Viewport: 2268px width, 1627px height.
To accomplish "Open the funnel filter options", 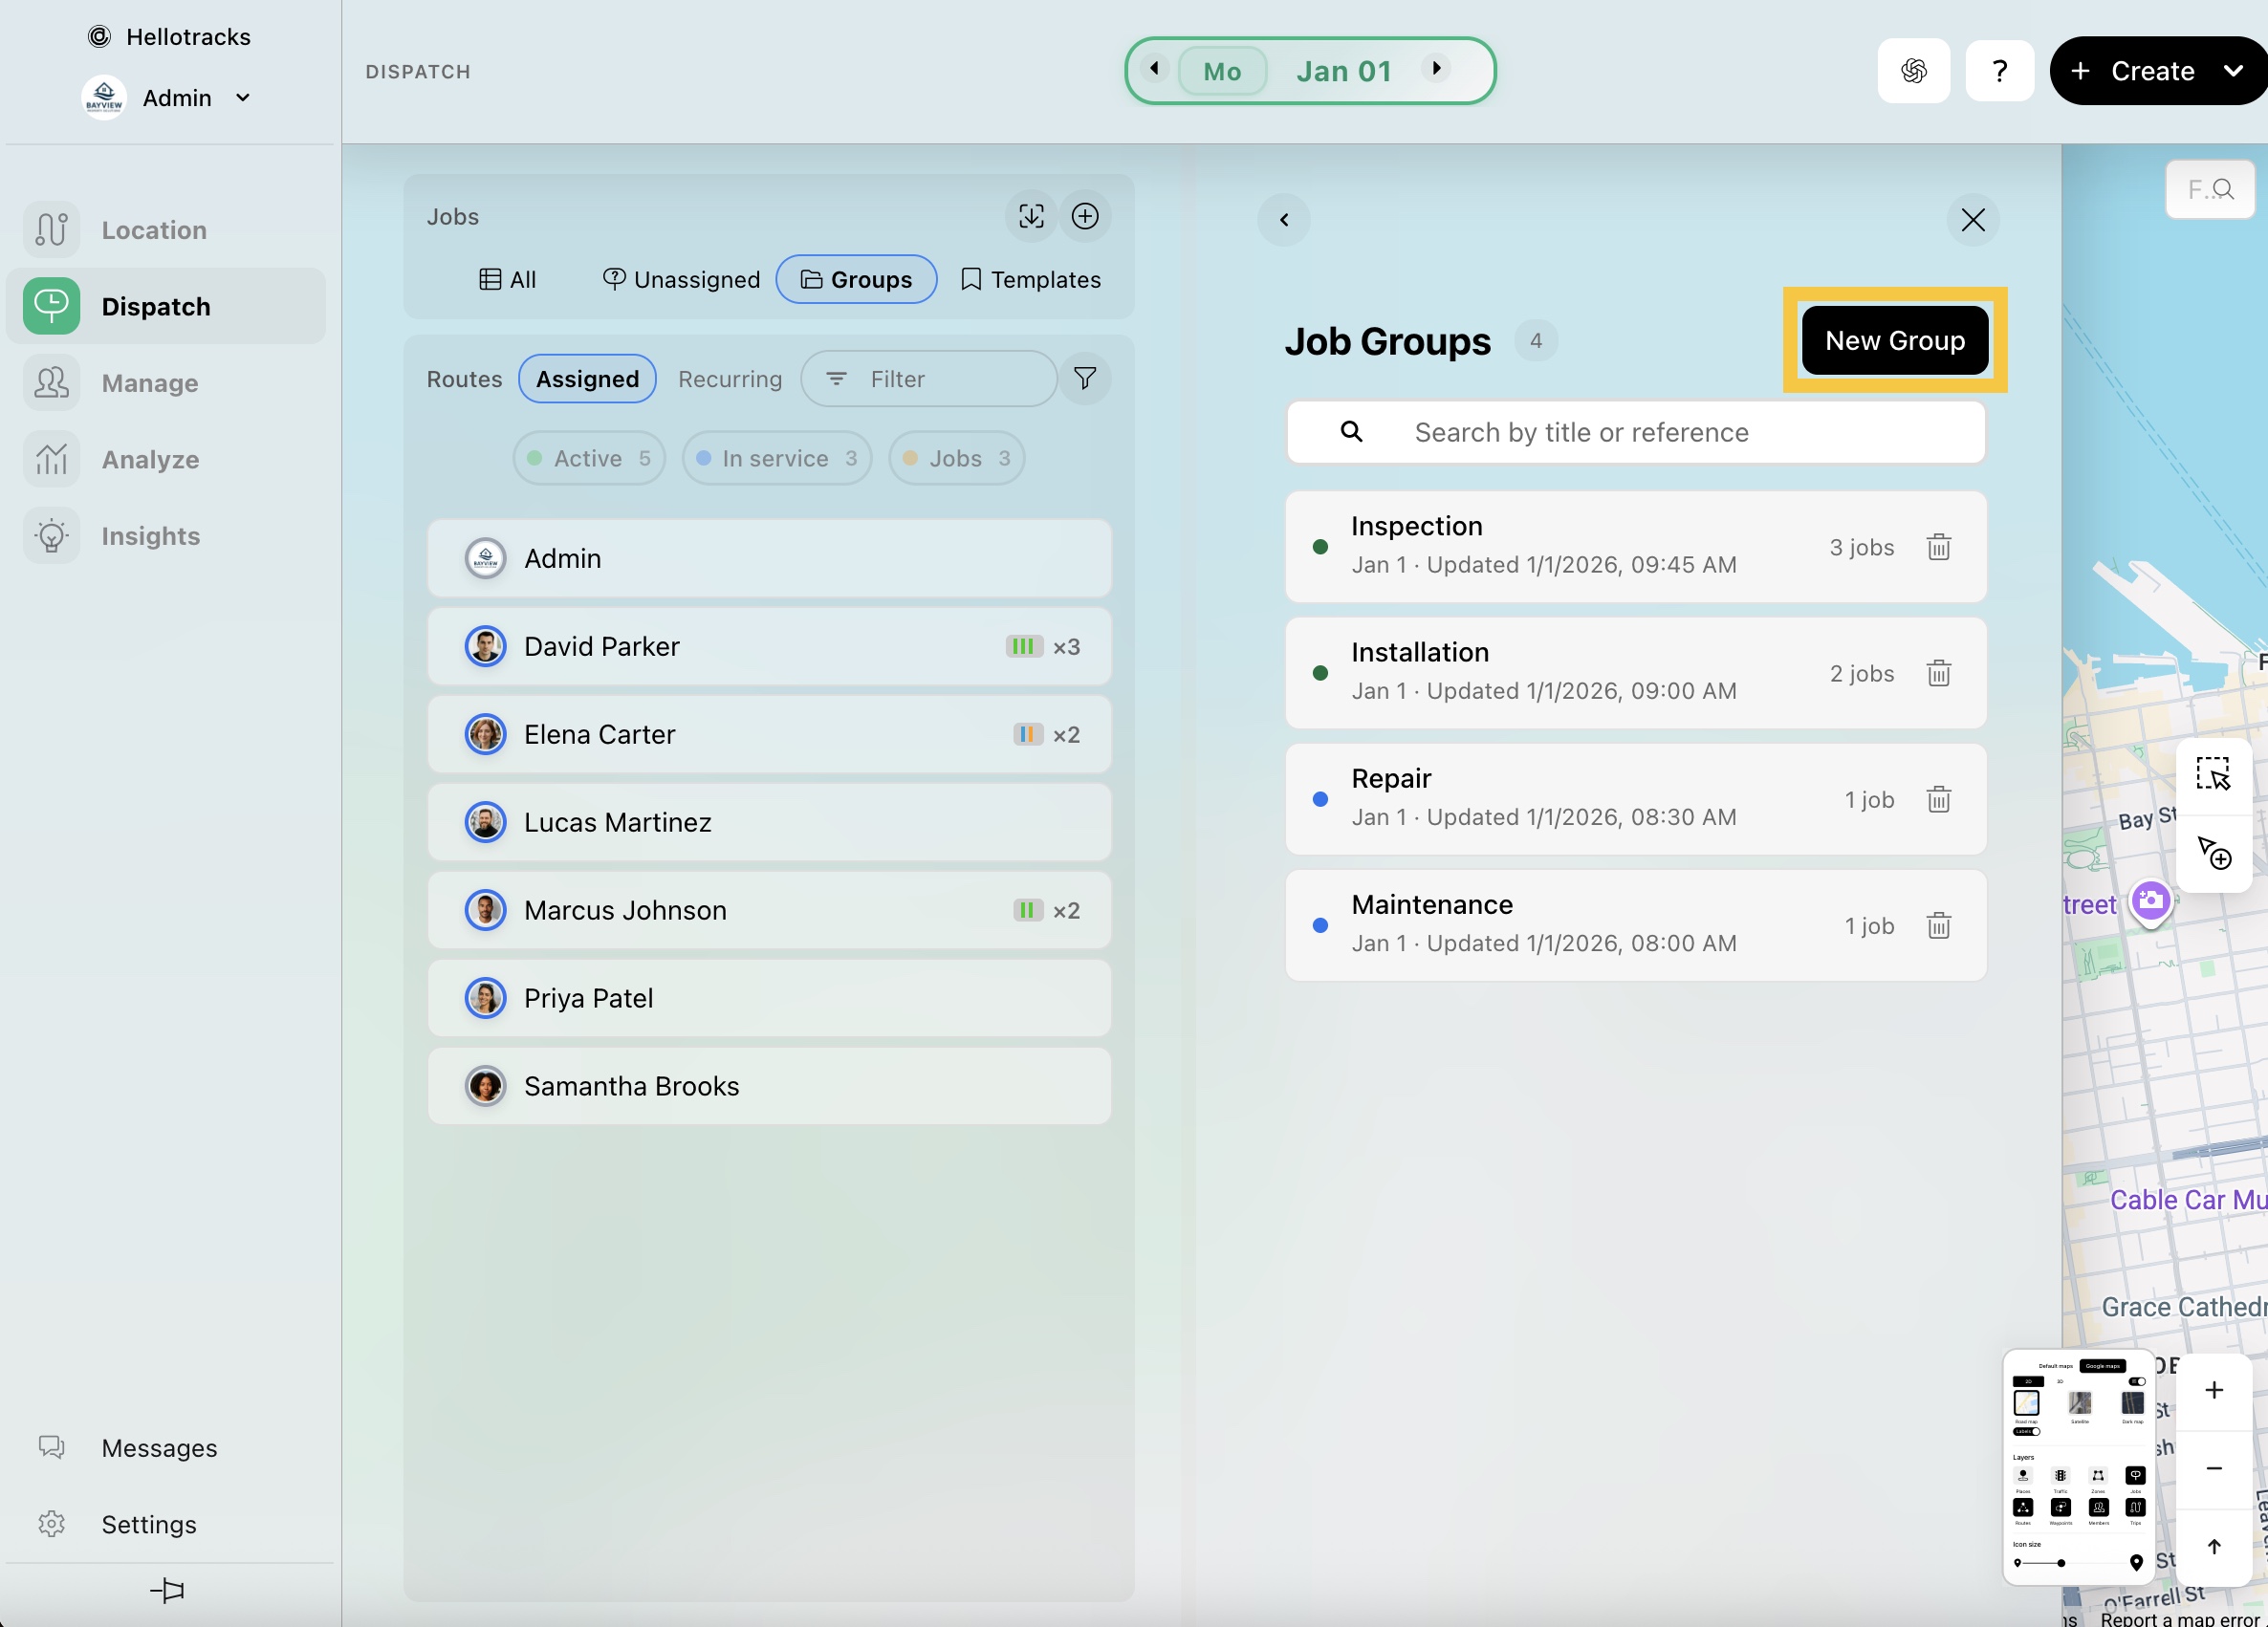I will 1085,378.
